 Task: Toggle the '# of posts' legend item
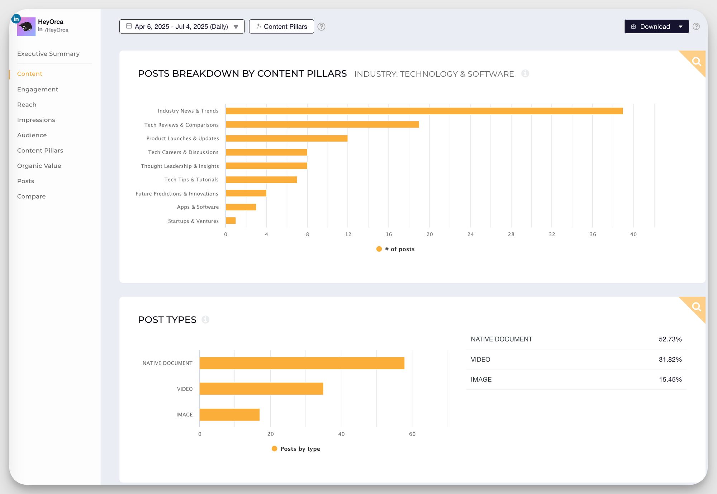pyautogui.click(x=395, y=249)
